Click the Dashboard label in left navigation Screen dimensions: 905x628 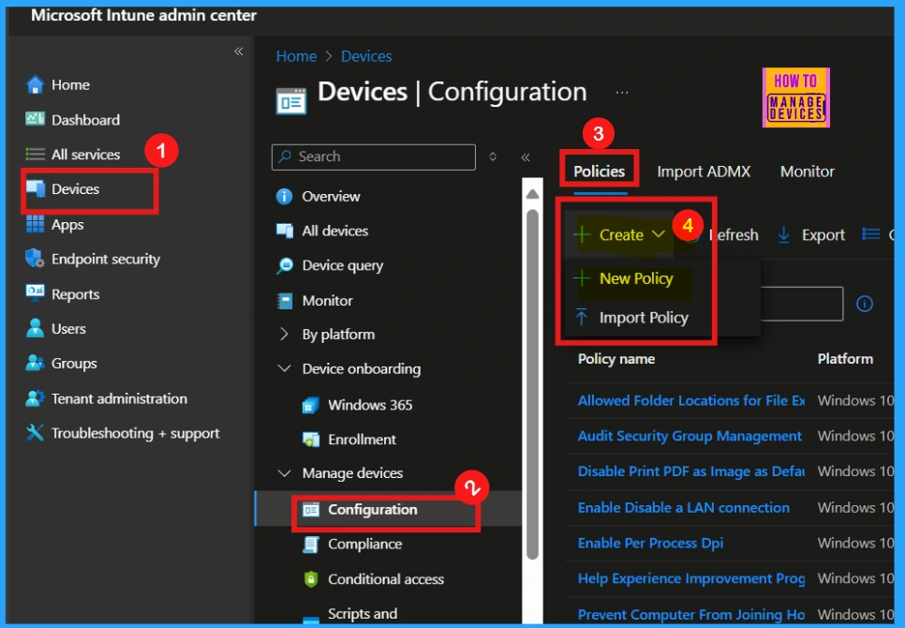(85, 120)
